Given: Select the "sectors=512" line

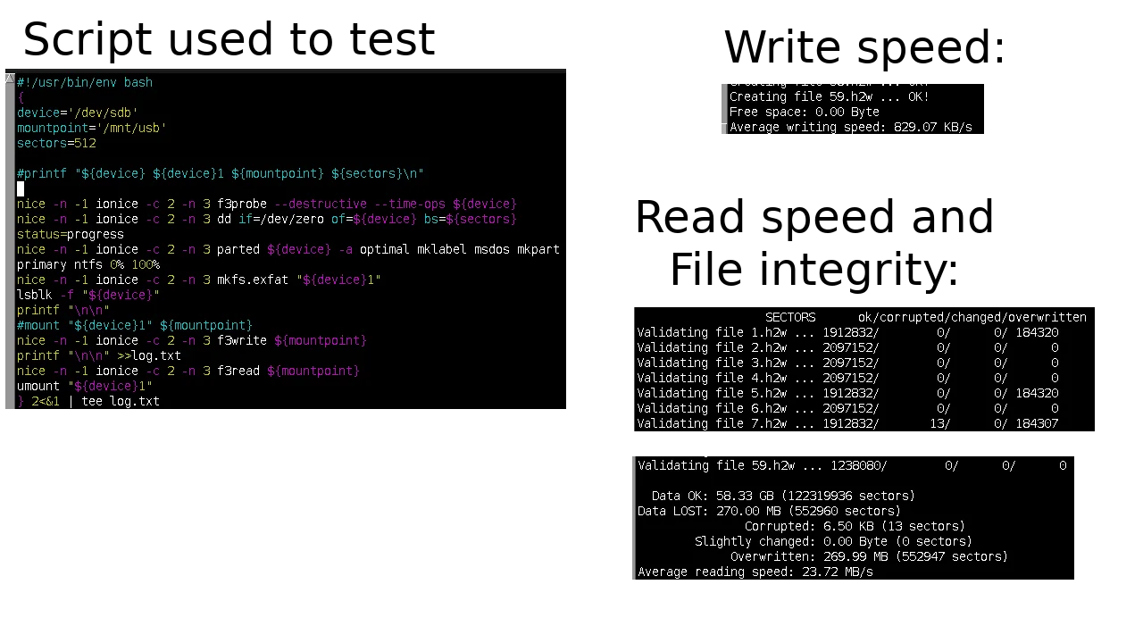Looking at the screenshot, I should click(56, 143).
